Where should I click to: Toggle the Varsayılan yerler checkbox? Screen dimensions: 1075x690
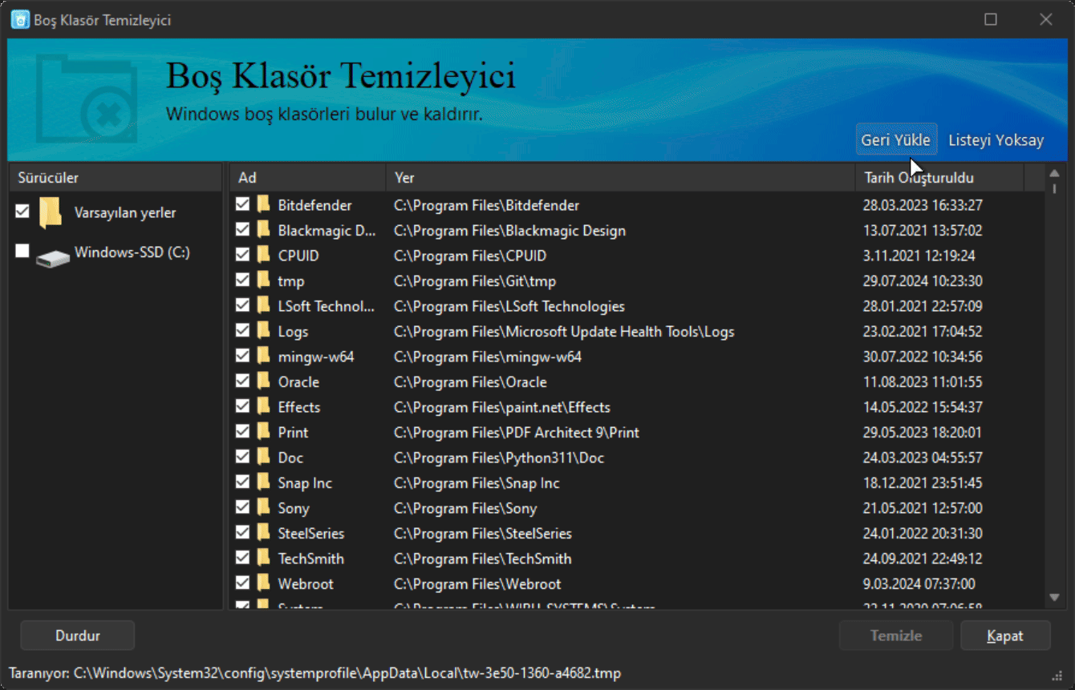pos(22,211)
